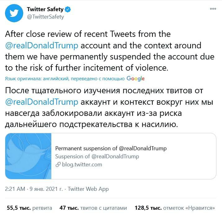The width and height of the screenshot is (222, 215).
Task: Open 'Permanent suspension of @realDonaldTrump' card title
Action: point(111,148)
